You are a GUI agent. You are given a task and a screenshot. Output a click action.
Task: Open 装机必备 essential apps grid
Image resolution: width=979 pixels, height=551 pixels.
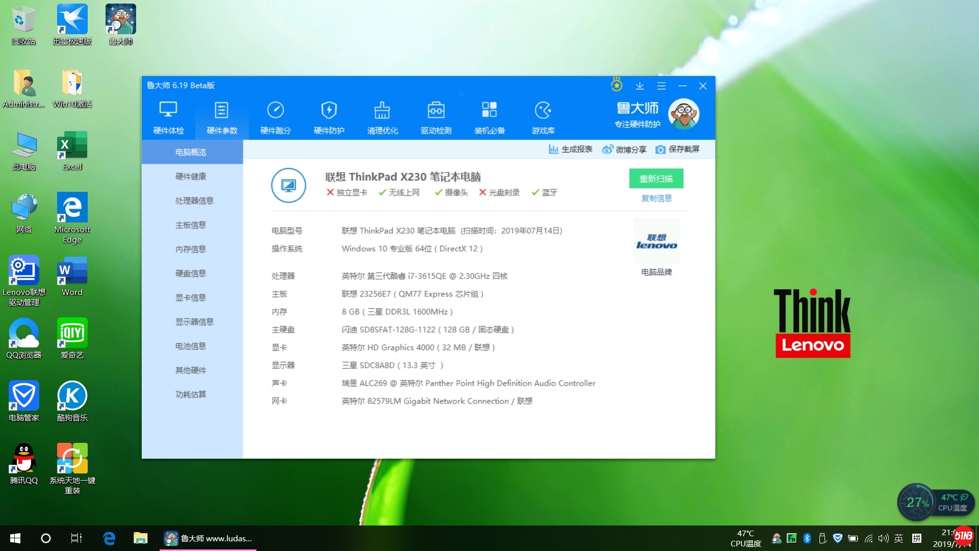tap(489, 117)
